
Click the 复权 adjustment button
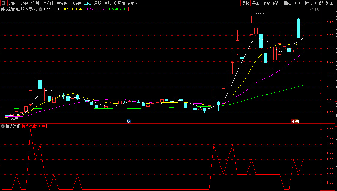pos(245,3)
